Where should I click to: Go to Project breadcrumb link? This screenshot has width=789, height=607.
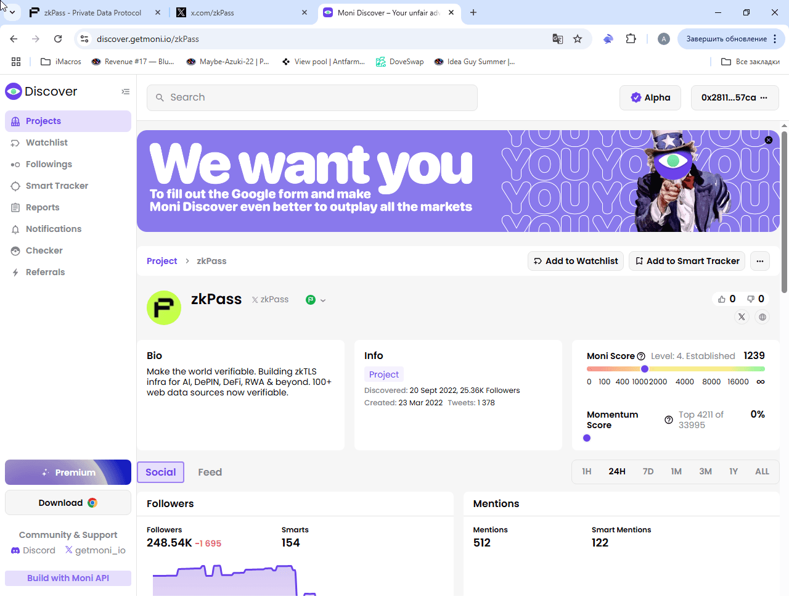tap(161, 261)
